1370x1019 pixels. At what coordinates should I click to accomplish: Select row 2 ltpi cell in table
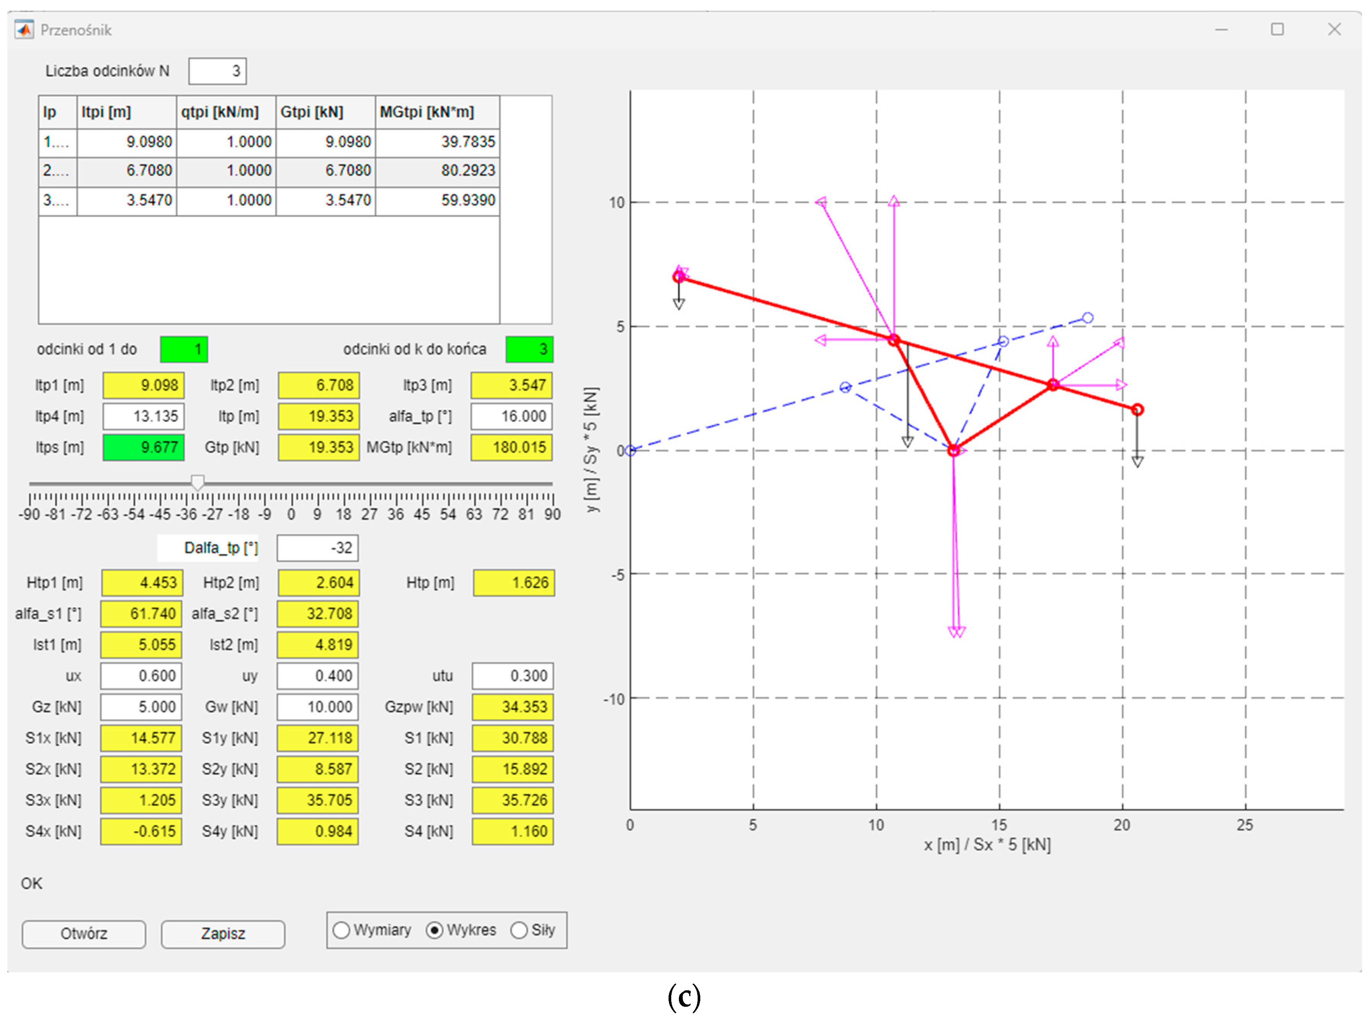point(127,171)
